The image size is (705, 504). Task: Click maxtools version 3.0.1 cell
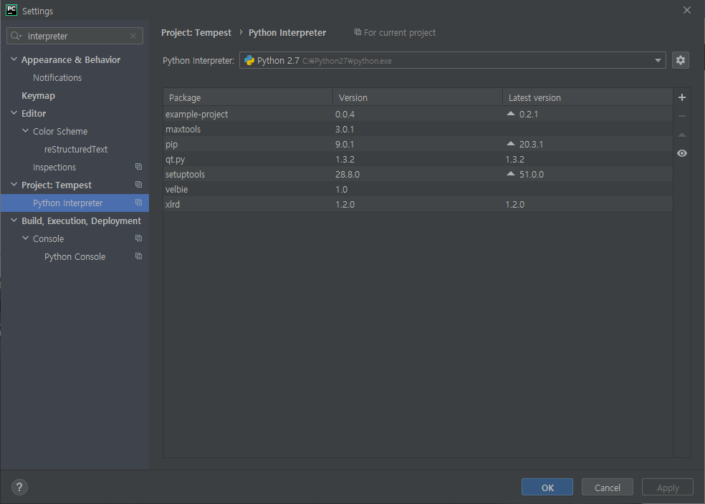point(345,130)
